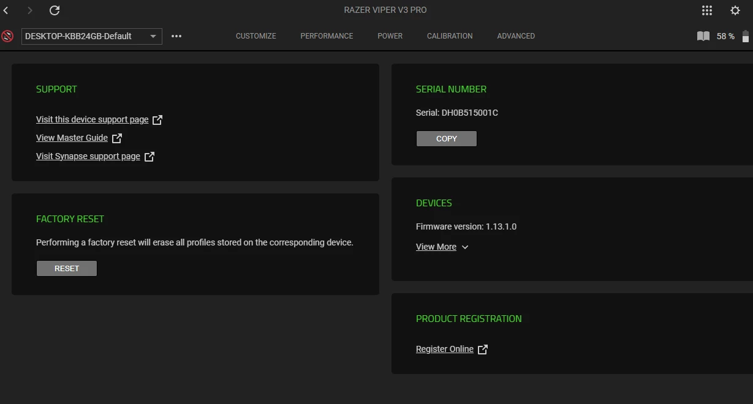Click Firmware version 1.13.1.0 text

[x=466, y=226]
